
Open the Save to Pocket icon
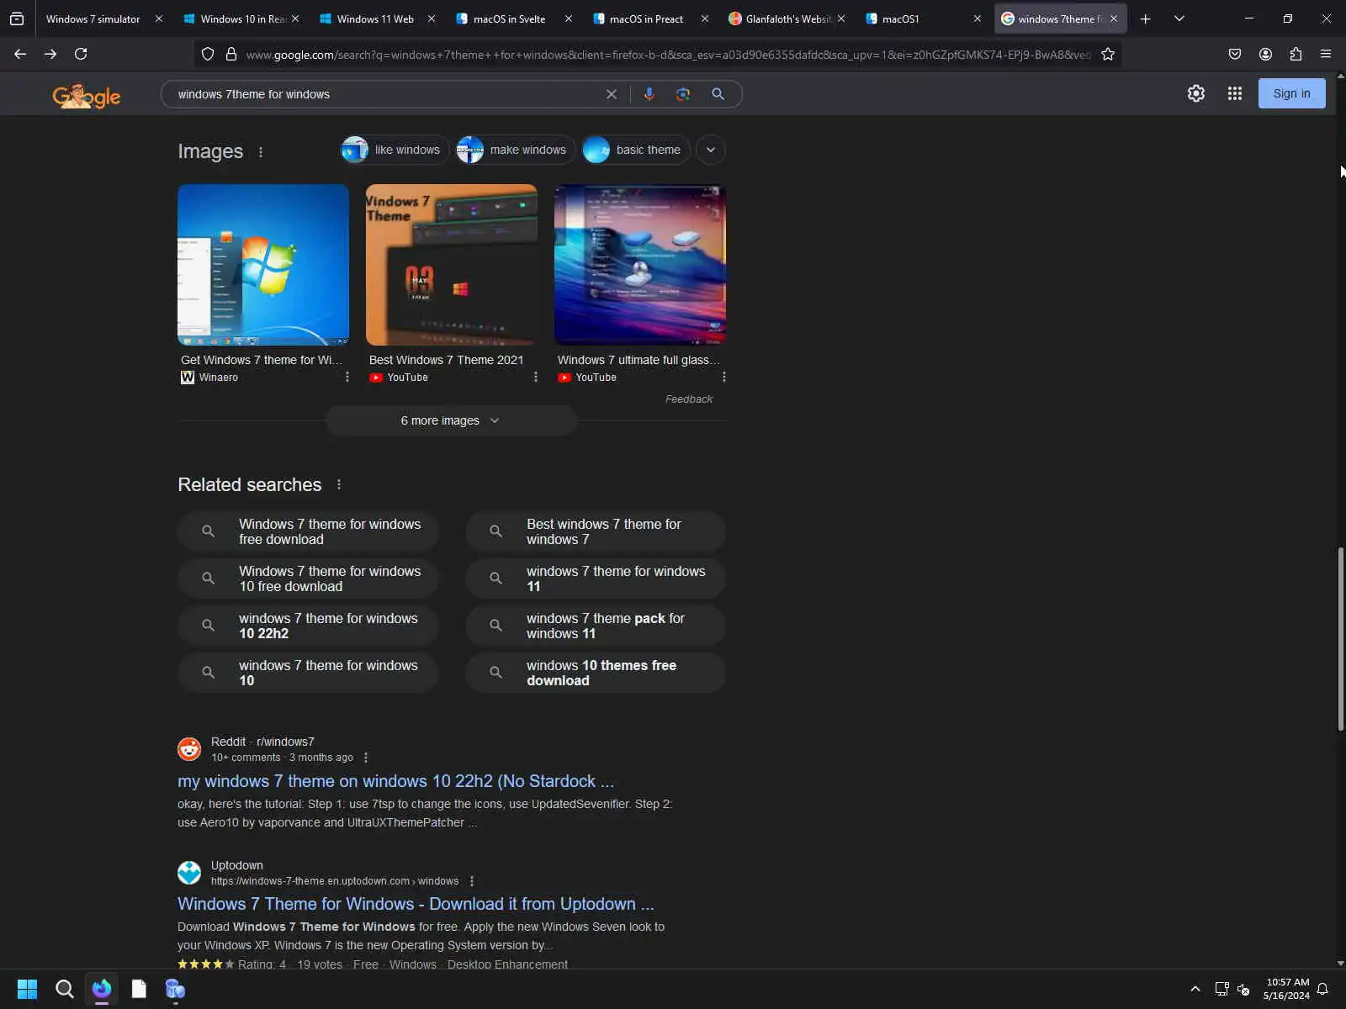[x=1235, y=54]
